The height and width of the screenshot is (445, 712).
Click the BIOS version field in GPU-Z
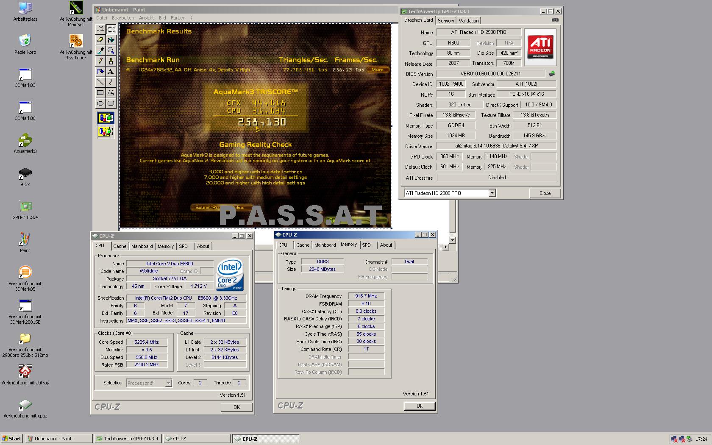click(491, 74)
